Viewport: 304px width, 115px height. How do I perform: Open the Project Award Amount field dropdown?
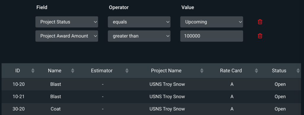tap(67, 36)
